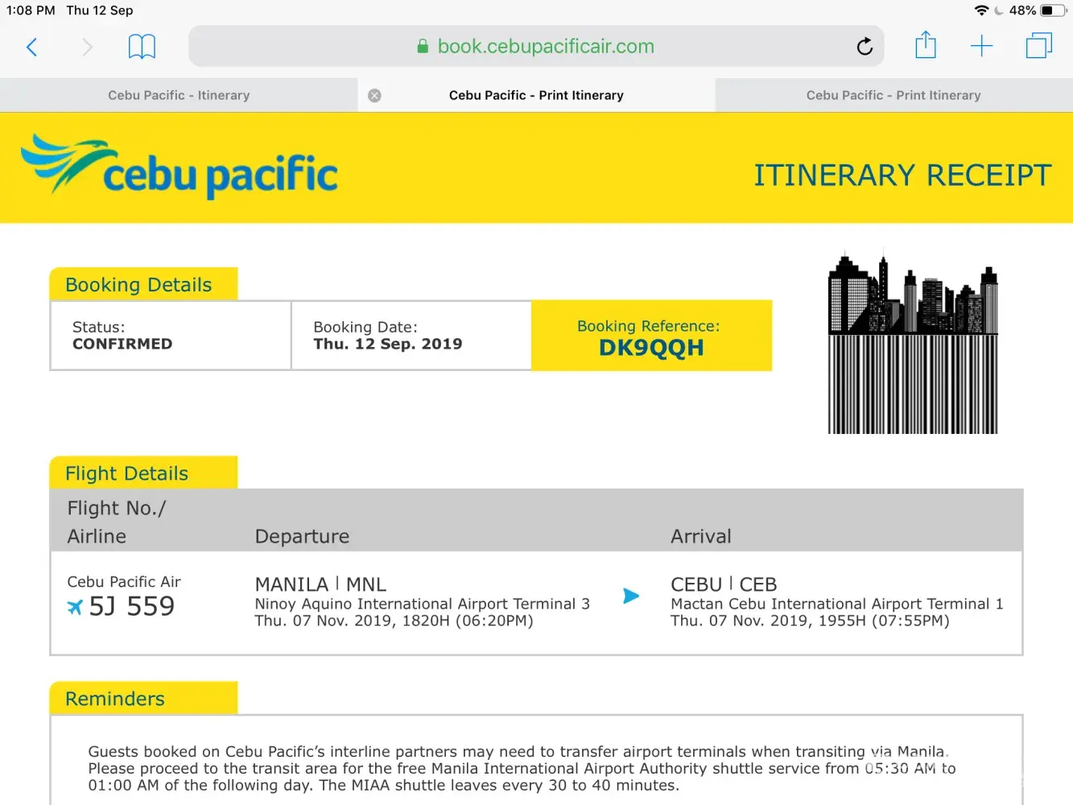Open the bookmarks book icon
The width and height of the screenshot is (1073, 805).
pyautogui.click(x=142, y=47)
